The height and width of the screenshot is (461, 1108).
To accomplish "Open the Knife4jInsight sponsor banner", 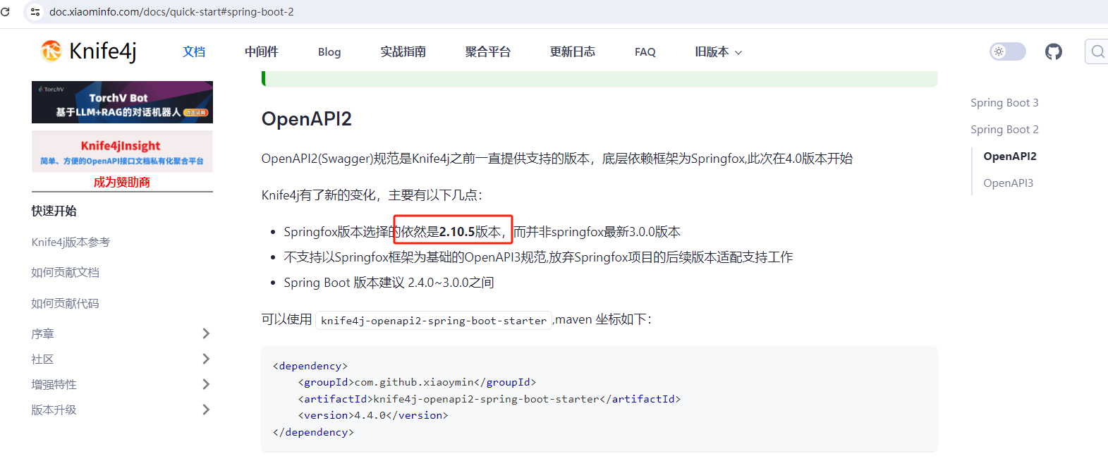I will click(122, 152).
